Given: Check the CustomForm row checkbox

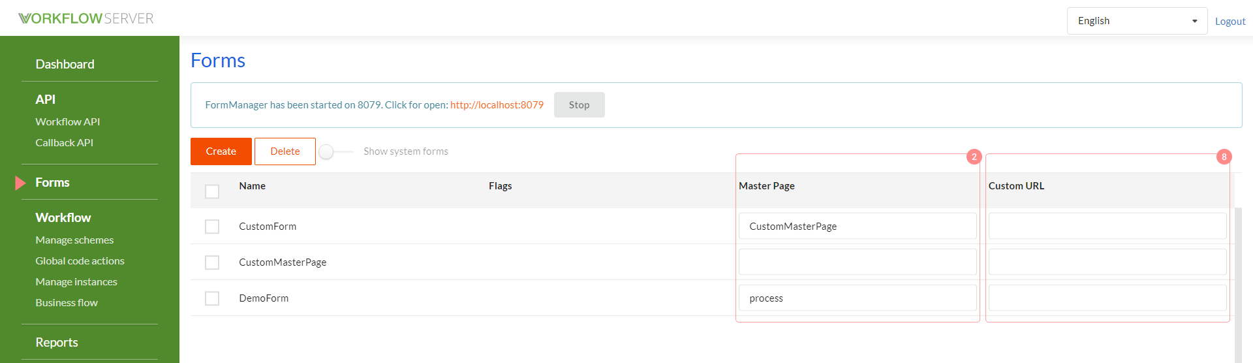Looking at the screenshot, I should pyautogui.click(x=212, y=227).
